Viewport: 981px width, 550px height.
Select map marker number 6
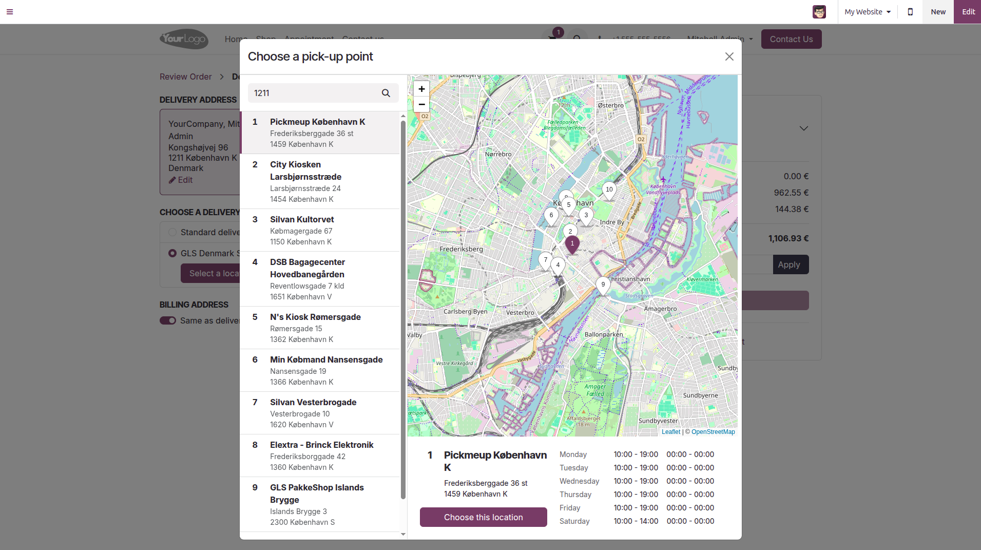551,216
